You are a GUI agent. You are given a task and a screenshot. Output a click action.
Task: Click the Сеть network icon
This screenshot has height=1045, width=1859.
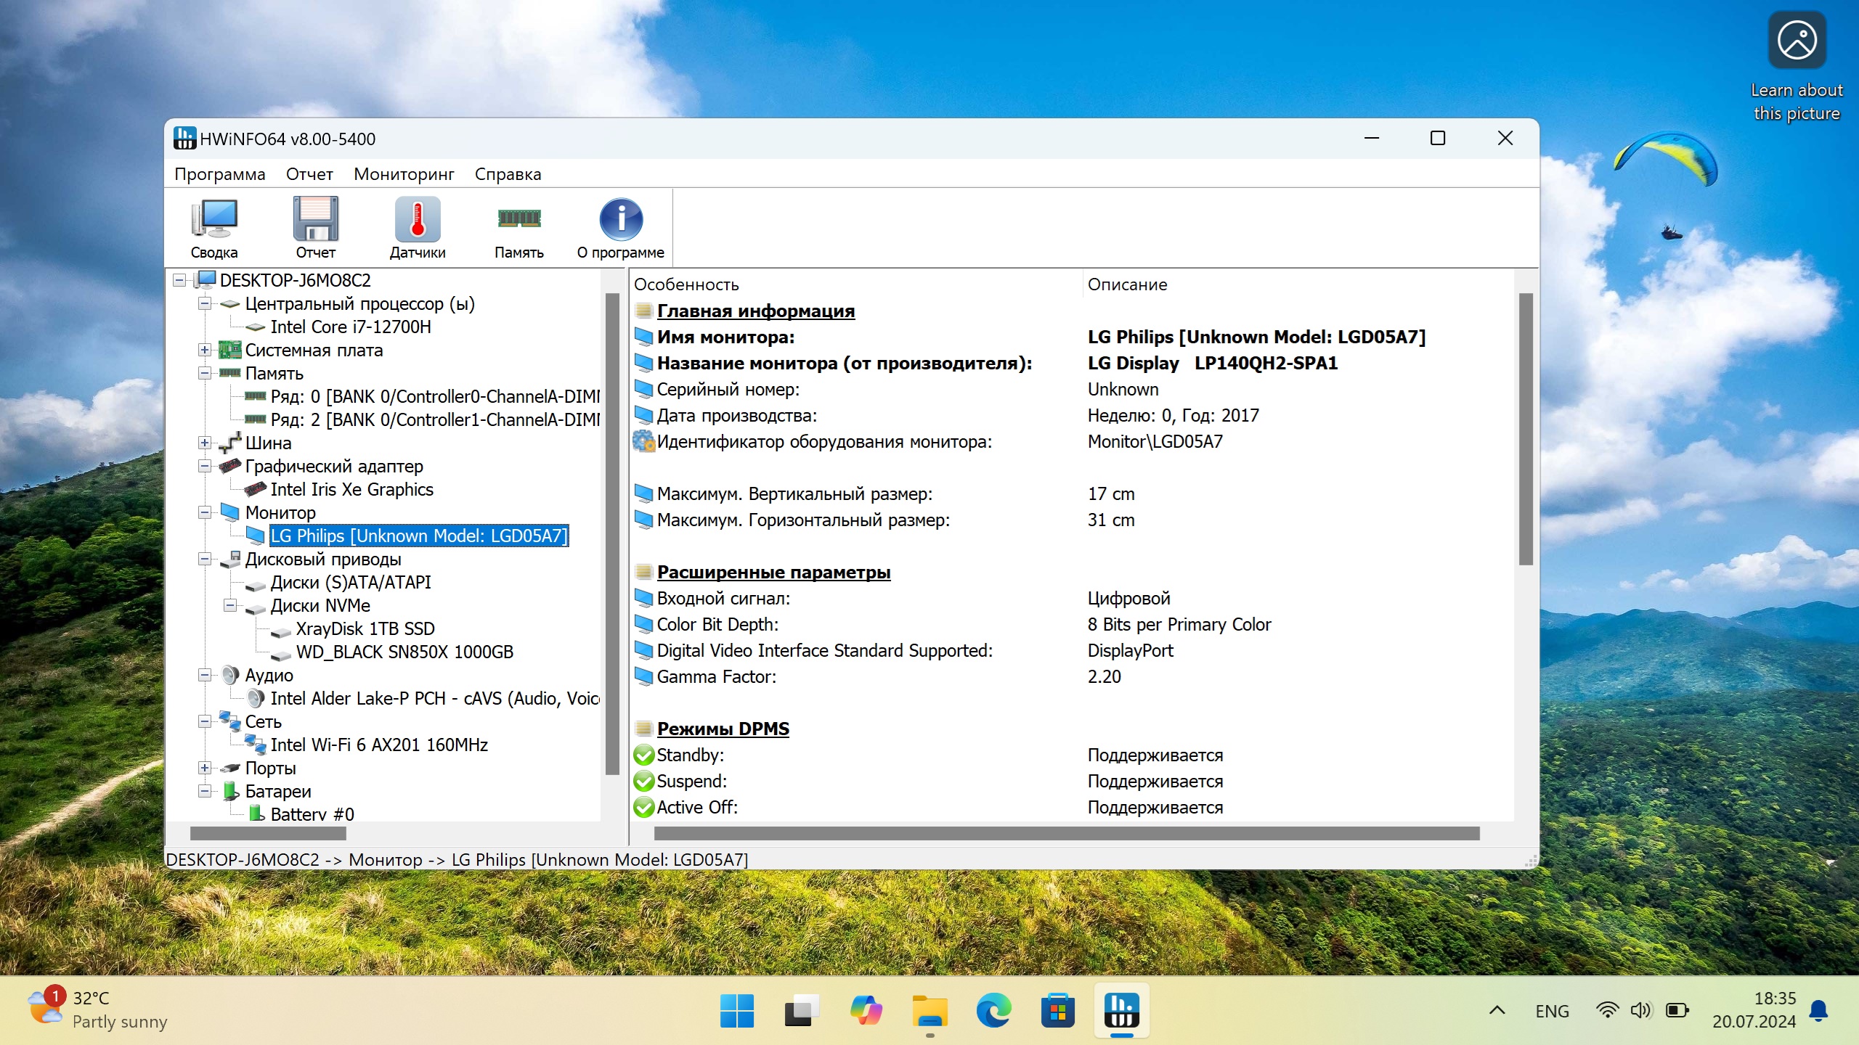click(230, 721)
